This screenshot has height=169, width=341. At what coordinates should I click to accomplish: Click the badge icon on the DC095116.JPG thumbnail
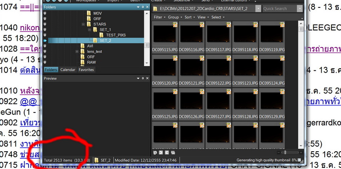(x=202, y=25)
